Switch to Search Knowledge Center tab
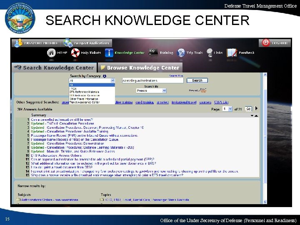Viewport: 300px width, 225px height. 54,67
